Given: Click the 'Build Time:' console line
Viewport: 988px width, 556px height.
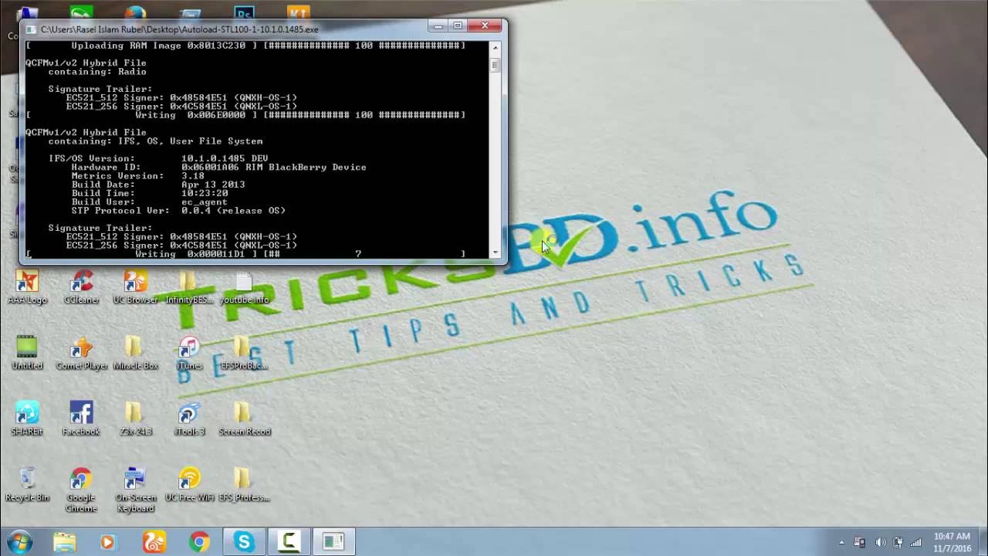Looking at the screenshot, I should 149,193.
